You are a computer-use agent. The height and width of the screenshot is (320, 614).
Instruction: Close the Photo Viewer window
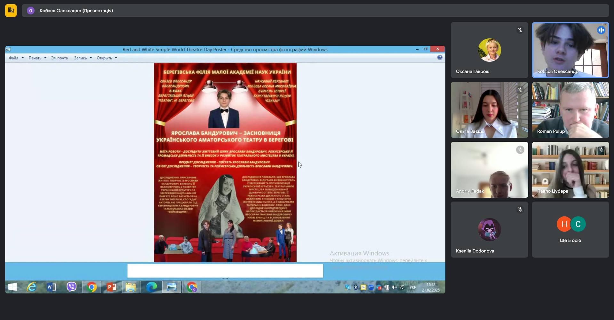click(437, 49)
